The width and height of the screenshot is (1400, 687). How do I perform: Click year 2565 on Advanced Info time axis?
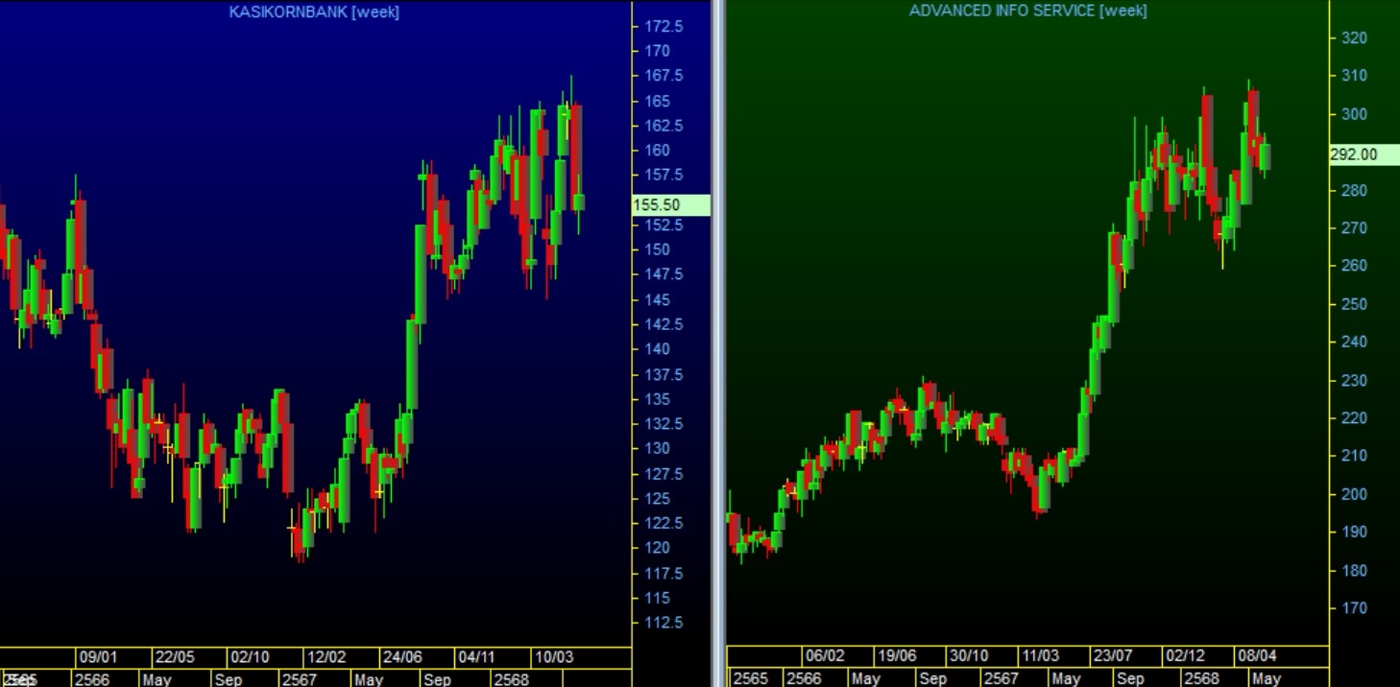[x=751, y=678]
